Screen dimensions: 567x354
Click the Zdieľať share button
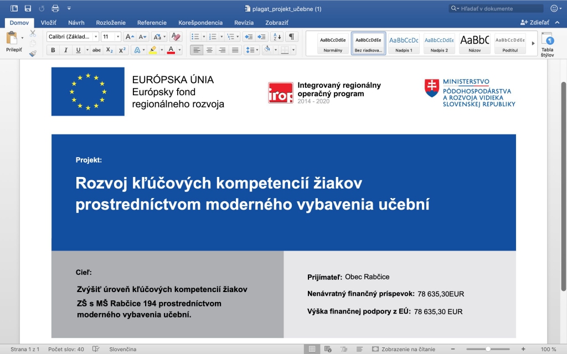pos(535,22)
